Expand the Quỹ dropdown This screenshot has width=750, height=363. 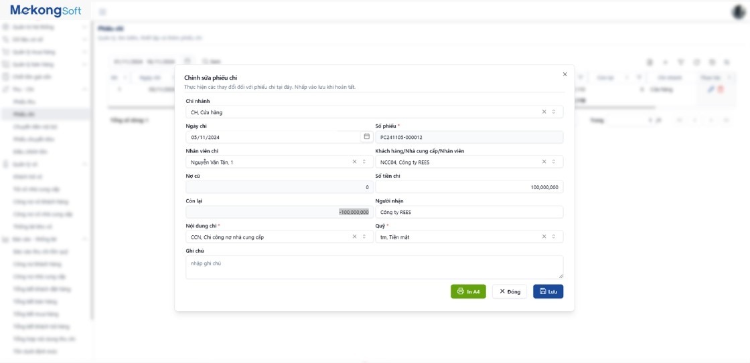[554, 237]
